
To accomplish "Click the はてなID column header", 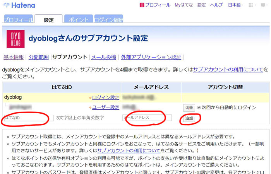I will 62,87.
